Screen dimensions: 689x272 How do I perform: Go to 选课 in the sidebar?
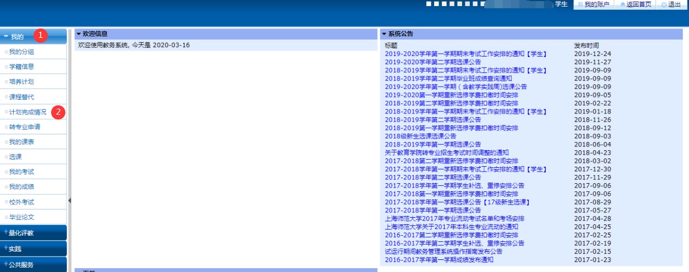[15, 157]
